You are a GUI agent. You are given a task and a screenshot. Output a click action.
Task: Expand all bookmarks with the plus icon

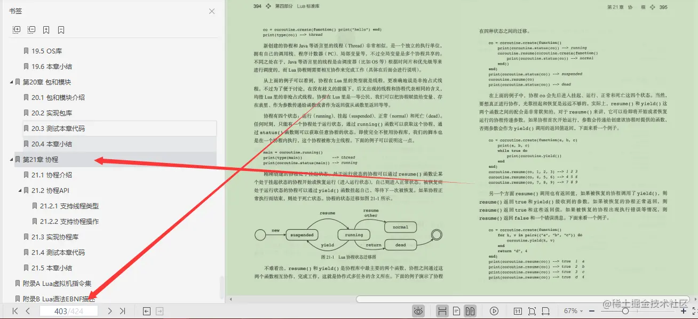coord(17,29)
